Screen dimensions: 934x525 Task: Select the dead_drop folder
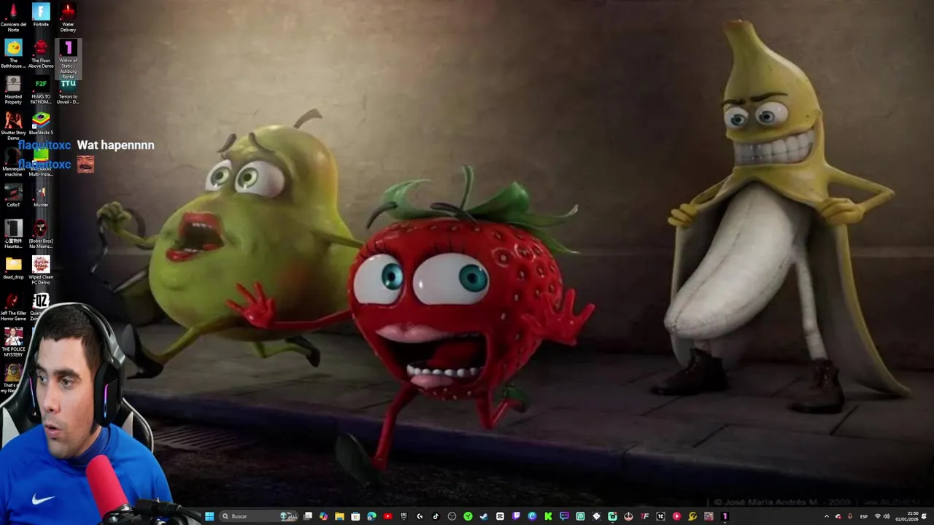tap(13, 268)
